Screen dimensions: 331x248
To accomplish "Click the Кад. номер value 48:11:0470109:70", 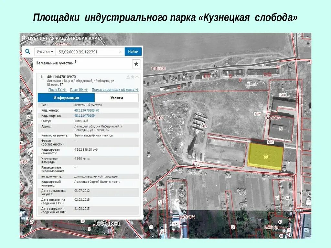I will click(87, 110).
